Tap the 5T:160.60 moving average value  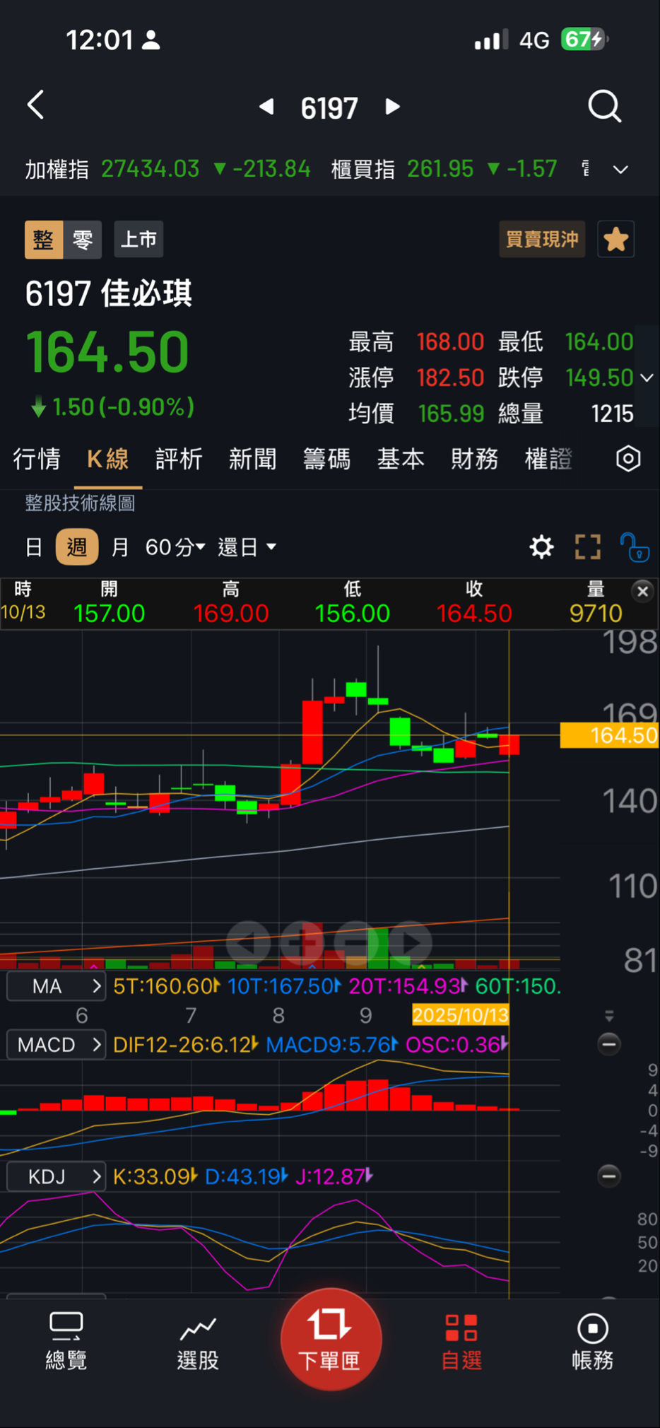[x=167, y=986]
